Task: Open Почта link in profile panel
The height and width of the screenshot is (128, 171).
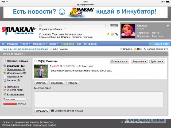Action: [x=156, y=33]
